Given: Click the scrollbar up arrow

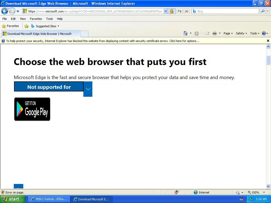Looking at the screenshot, I should coord(268,46).
